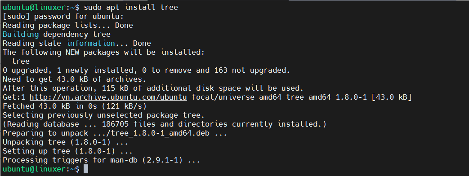The image size is (469, 176).
Task: Click the blinking cursor block at the bottom prompt
Action: (86, 169)
